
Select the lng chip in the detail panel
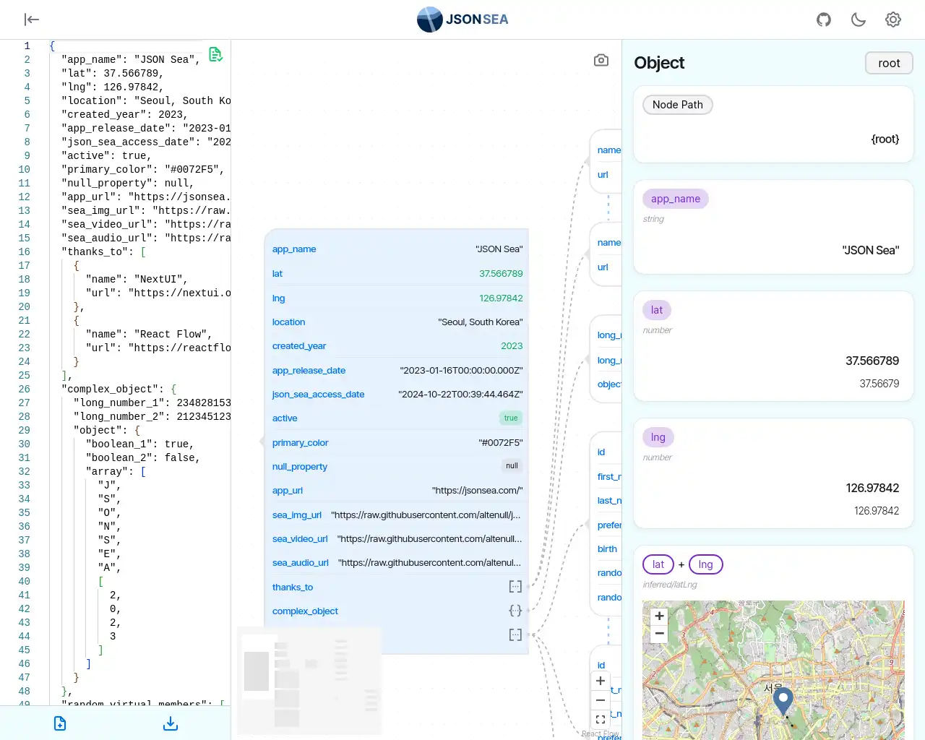[658, 437]
